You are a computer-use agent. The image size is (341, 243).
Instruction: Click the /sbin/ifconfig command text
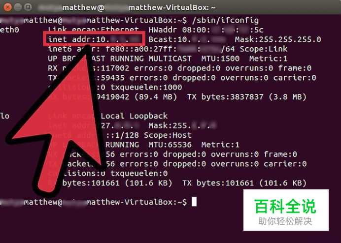pos(225,20)
